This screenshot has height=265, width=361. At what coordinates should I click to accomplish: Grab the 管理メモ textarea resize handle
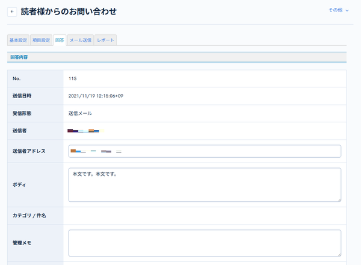pyautogui.click(x=339, y=255)
